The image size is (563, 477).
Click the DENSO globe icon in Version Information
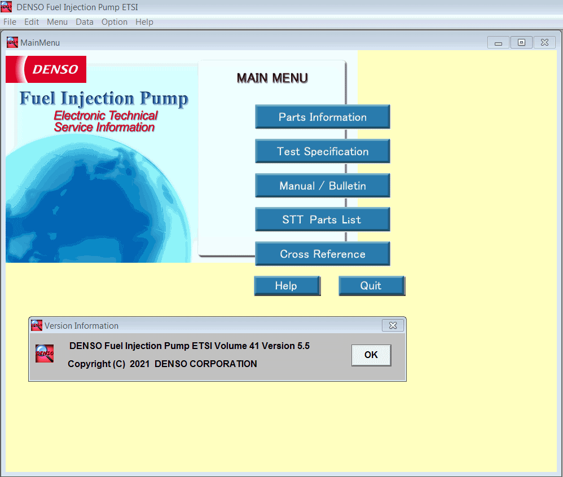pos(44,353)
